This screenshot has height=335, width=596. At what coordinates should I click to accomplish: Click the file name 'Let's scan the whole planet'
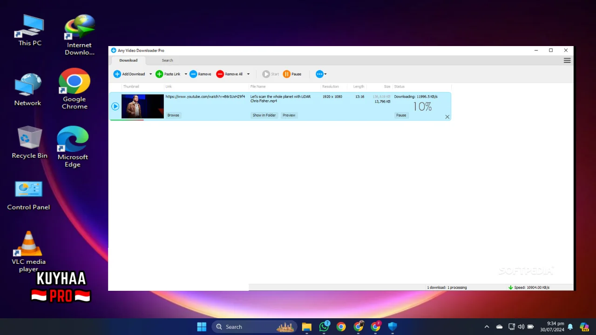pos(280,99)
